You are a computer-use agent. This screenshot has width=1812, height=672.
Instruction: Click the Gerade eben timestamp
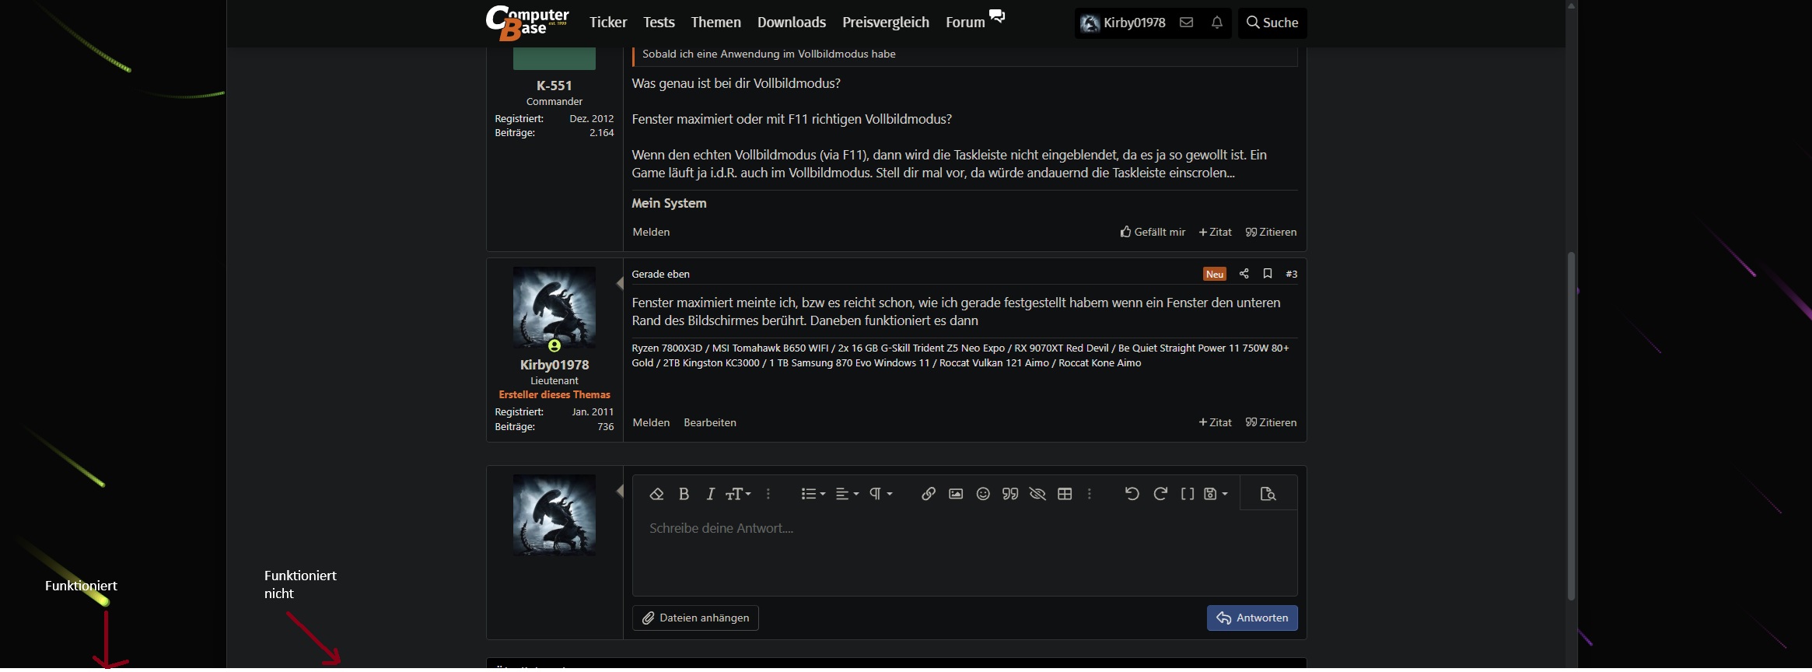660,274
